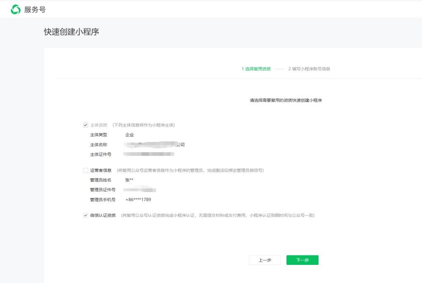Image resolution: width=422 pixels, height=283 pixels.
Task: Click the blurred 主体证件号 value
Action: (x=149, y=154)
